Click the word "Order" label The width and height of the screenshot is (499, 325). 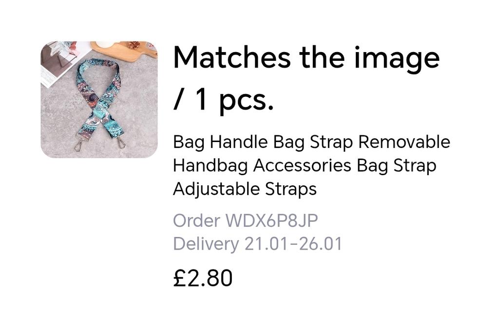pos(196,220)
